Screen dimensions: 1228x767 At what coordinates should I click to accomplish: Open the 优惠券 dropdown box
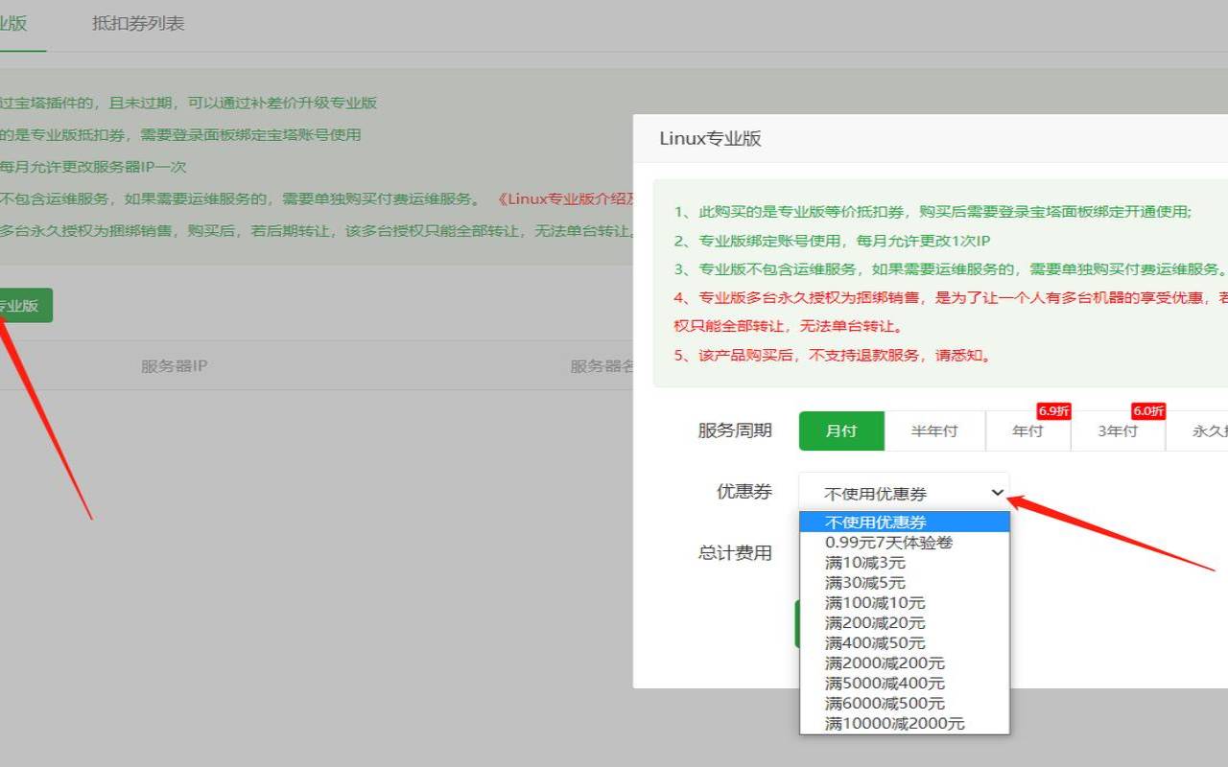[904, 493]
